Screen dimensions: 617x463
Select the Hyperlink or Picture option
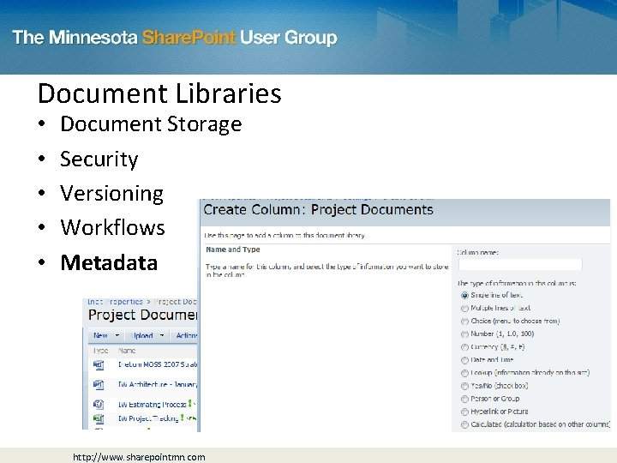(464, 412)
